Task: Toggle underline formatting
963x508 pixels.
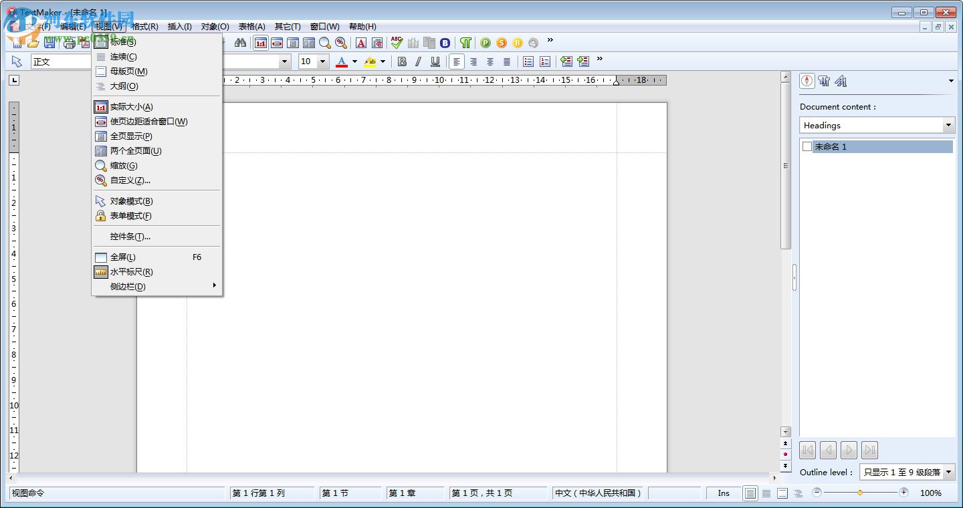Action: click(435, 61)
